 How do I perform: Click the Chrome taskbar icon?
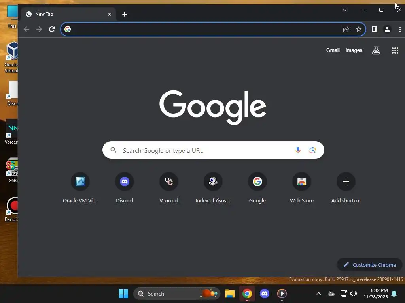[x=247, y=294]
